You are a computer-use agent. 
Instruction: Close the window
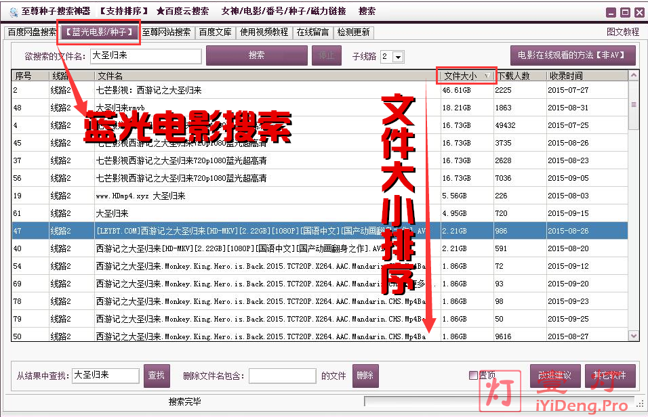point(639,12)
